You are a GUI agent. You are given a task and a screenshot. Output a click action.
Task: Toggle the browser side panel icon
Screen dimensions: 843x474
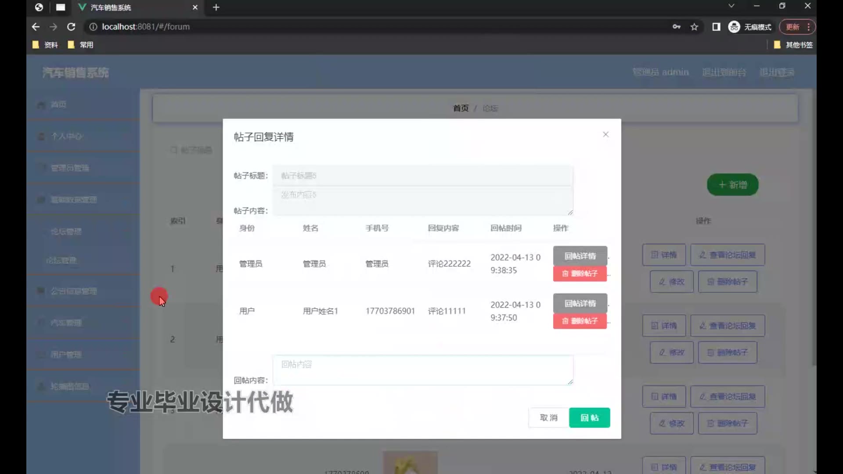point(716,27)
